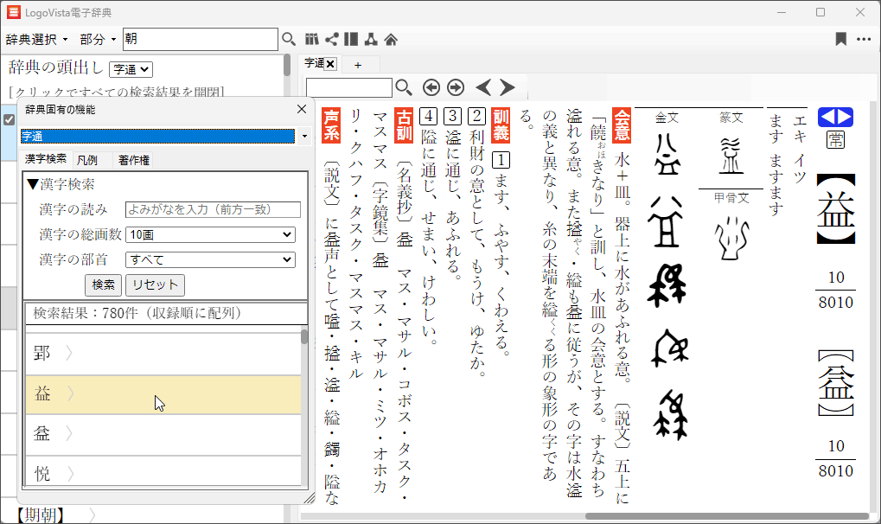This screenshot has width=881, height=524.
Task: Go to home via the house icon
Action: pos(391,39)
